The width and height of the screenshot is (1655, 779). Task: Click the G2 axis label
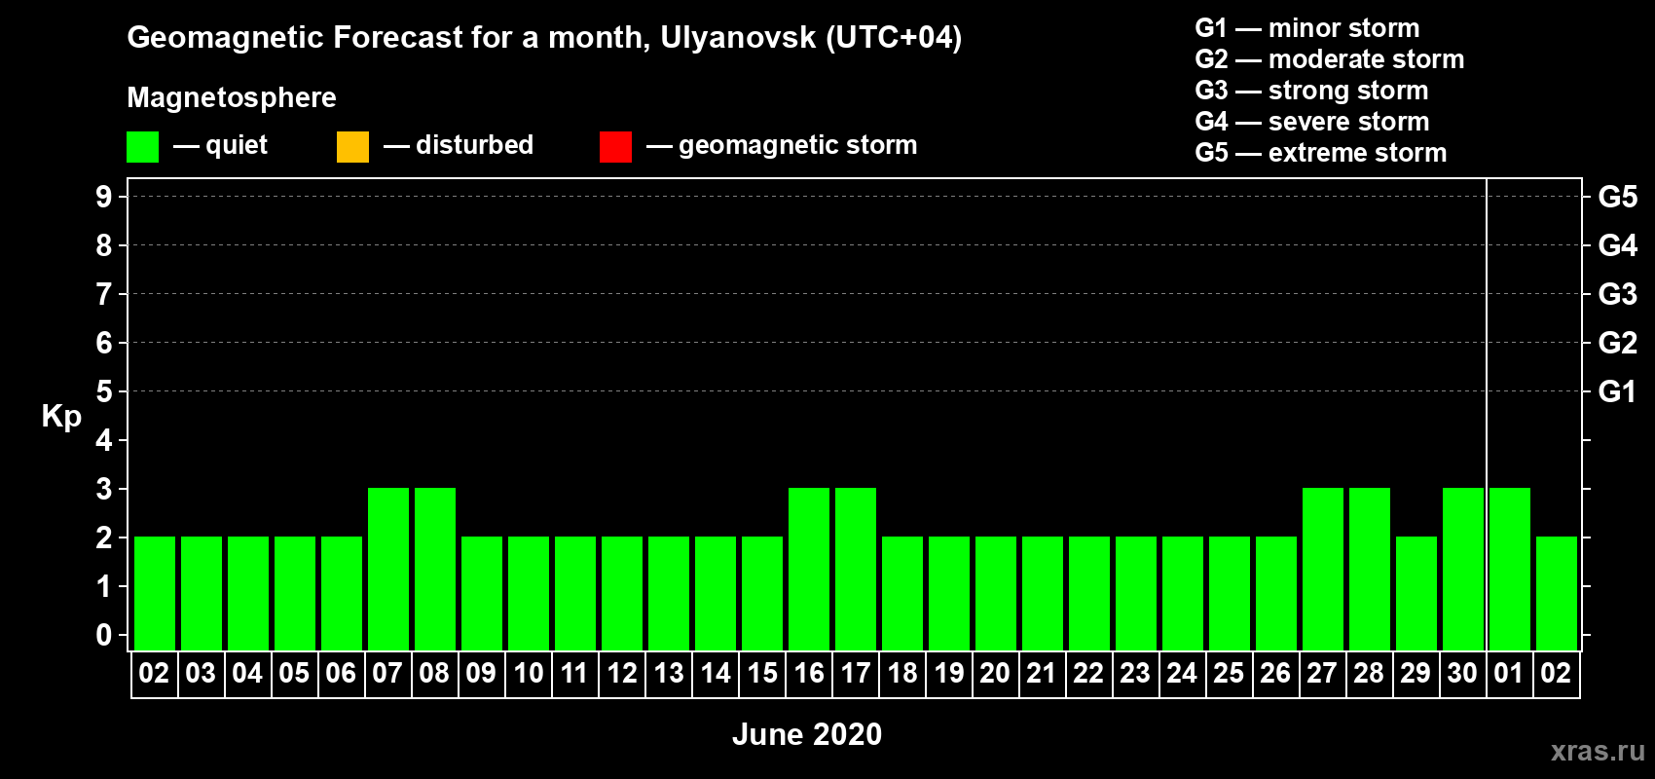point(1618,343)
